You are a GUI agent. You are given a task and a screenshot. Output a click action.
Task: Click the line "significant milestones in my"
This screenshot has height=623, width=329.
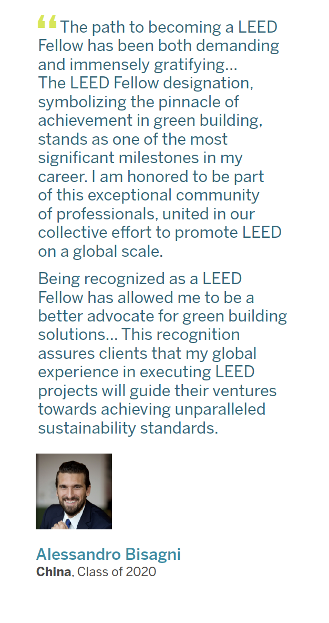click(140, 158)
